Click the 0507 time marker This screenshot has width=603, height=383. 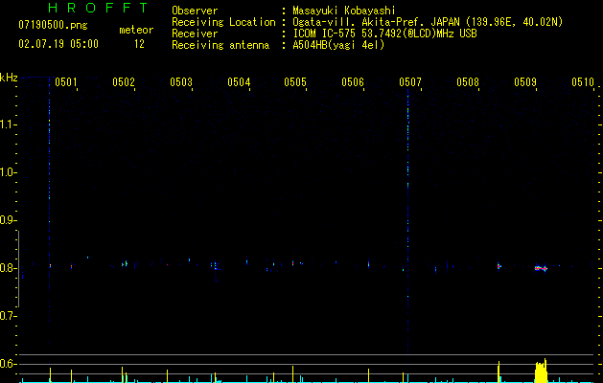(x=410, y=82)
